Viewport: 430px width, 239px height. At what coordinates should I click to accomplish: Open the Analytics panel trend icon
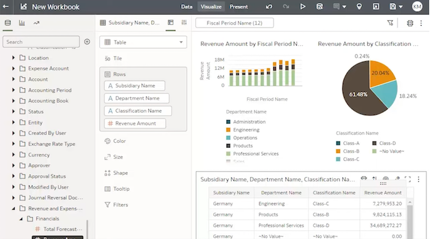pos(36,23)
